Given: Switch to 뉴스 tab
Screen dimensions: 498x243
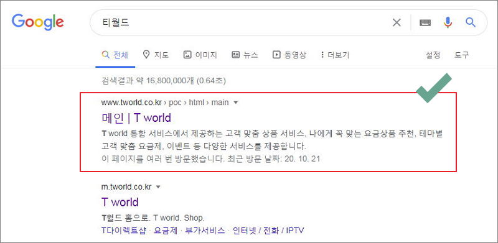Looking at the screenshot, I should pos(245,55).
